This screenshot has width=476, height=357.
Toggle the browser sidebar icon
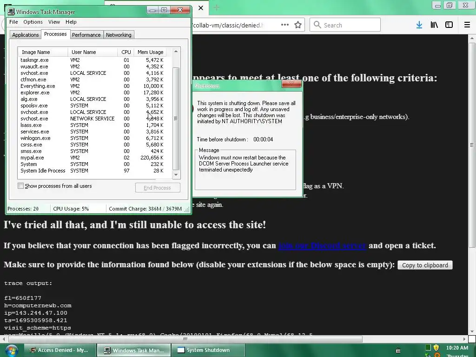449,25
